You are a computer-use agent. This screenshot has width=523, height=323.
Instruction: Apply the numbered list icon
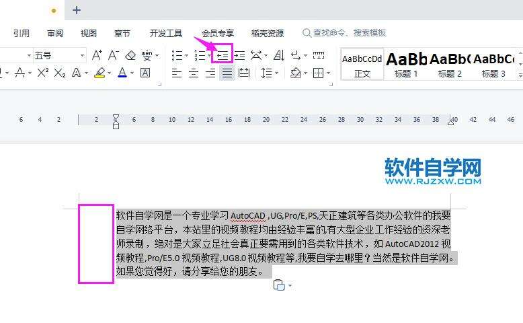click(x=200, y=55)
